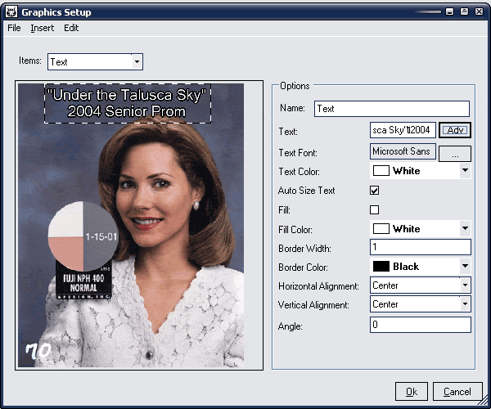Click the white Fill Color swatch
This screenshot has width=491, height=409.
coord(381,229)
